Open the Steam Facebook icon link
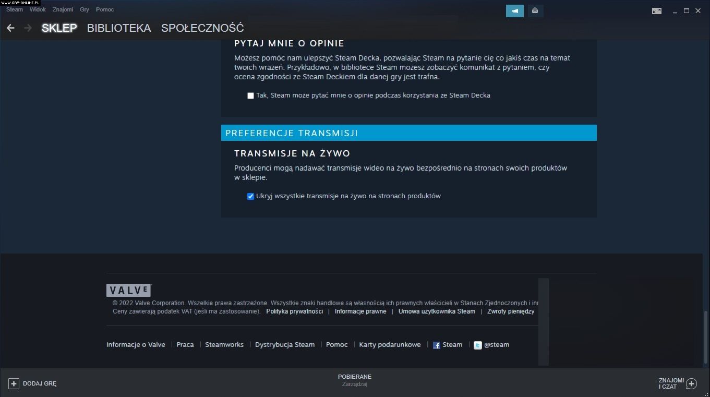The width and height of the screenshot is (710, 397). point(437,345)
